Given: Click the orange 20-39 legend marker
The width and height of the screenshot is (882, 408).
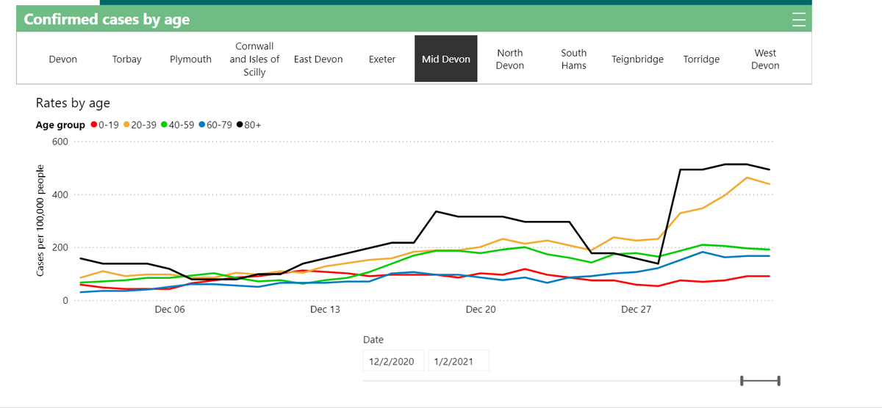Looking at the screenshot, I should 126,125.
